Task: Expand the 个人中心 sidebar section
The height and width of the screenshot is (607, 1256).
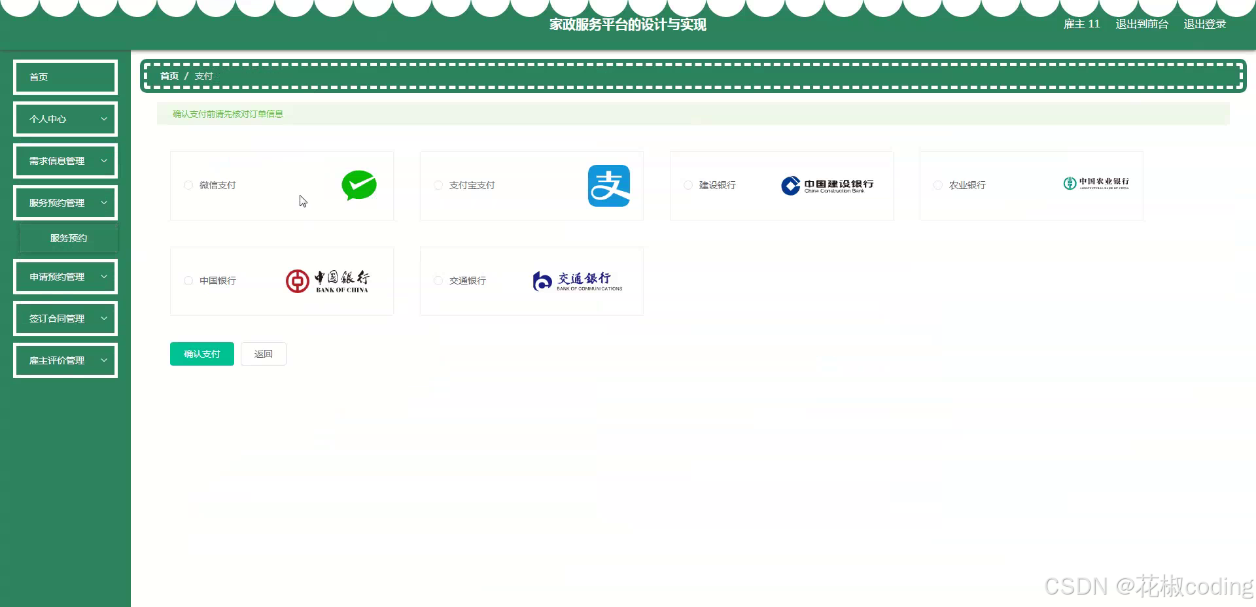Action: coord(65,118)
